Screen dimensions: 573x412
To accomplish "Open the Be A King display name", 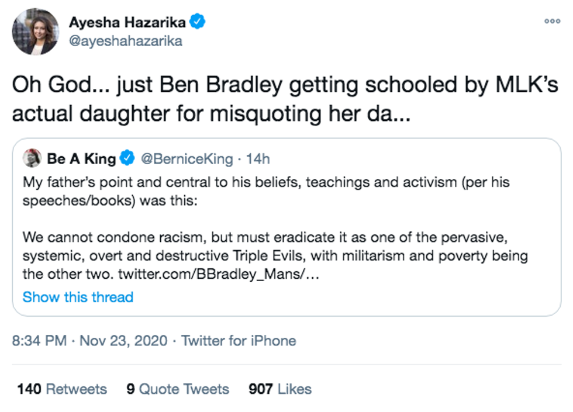I will (81, 158).
